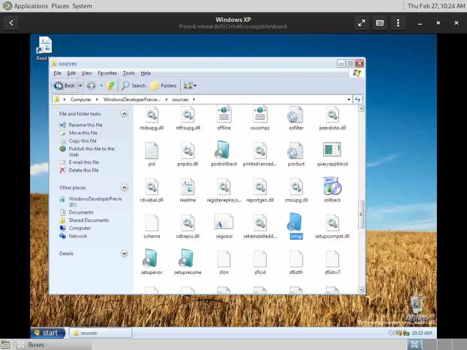Open the File menu

tap(57, 73)
